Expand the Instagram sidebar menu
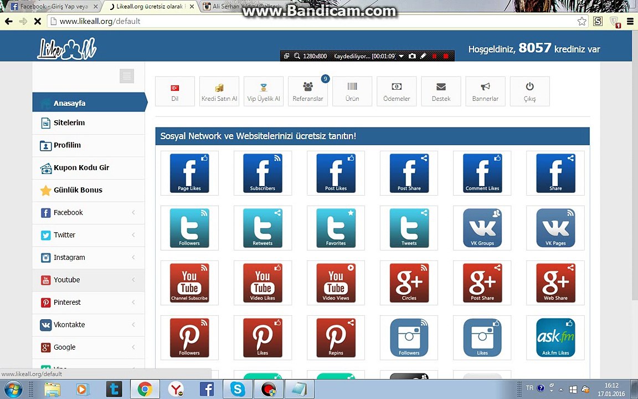The width and height of the screenshot is (638, 399). point(89,257)
